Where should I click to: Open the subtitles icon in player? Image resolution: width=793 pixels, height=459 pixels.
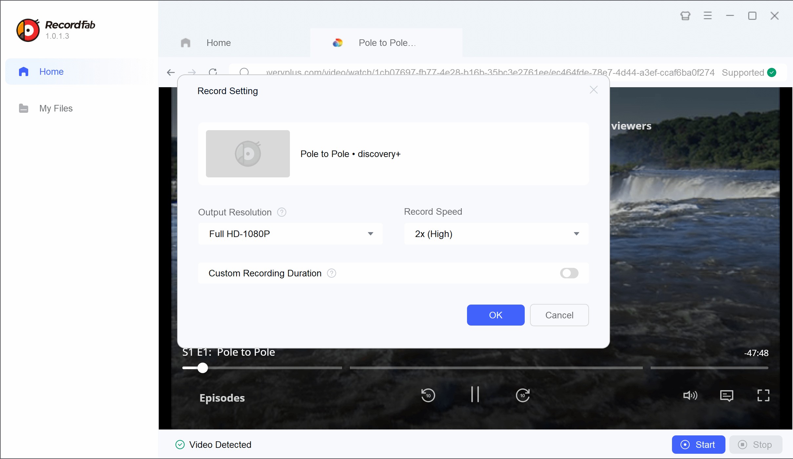(726, 395)
